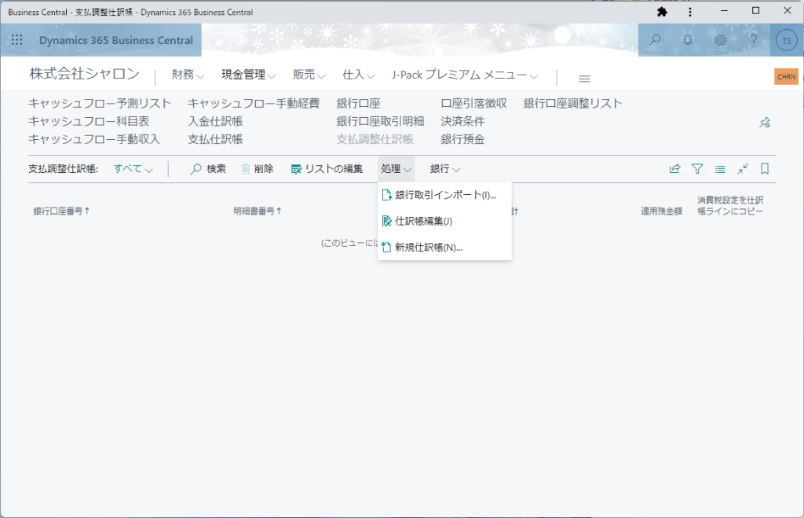
Task: Click the 株式会社シャロン company name
Action: tap(85, 74)
